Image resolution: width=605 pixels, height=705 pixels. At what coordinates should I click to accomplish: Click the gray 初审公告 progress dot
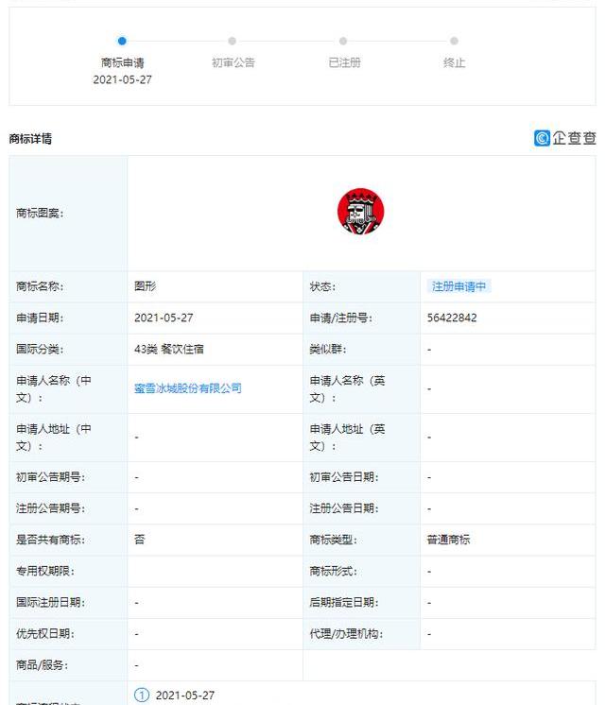coord(233,41)
